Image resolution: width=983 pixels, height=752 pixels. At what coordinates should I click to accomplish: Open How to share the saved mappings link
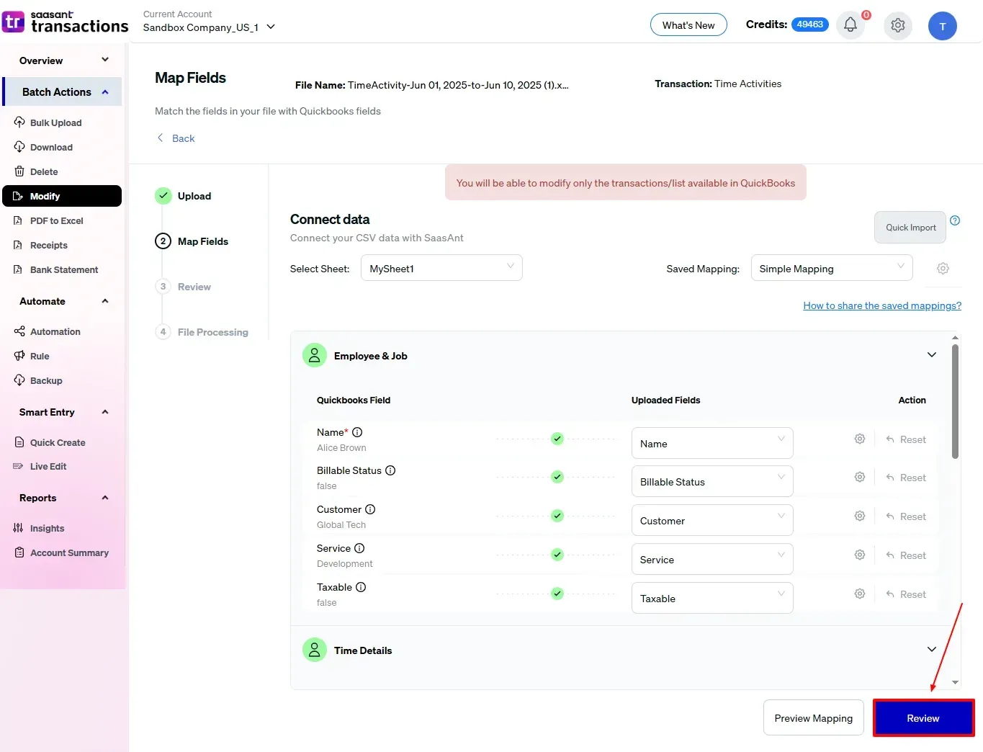pyautogui.click(x=882, y=305)
